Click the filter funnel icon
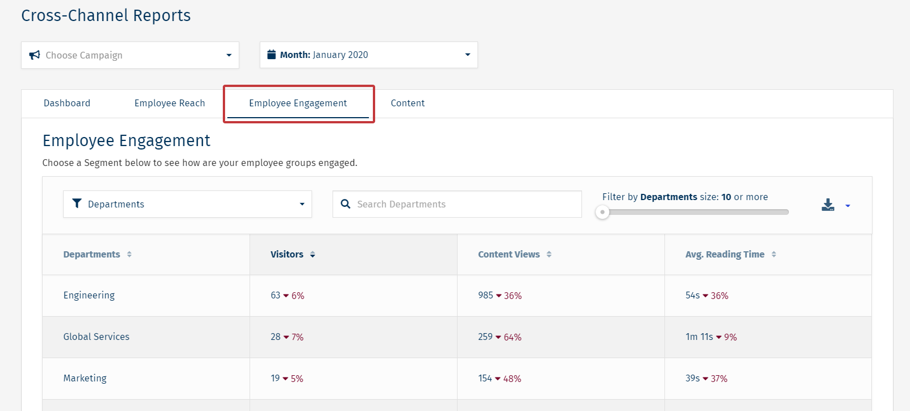The width and height of the screenshot is (910, 411). tap(77, 204)
